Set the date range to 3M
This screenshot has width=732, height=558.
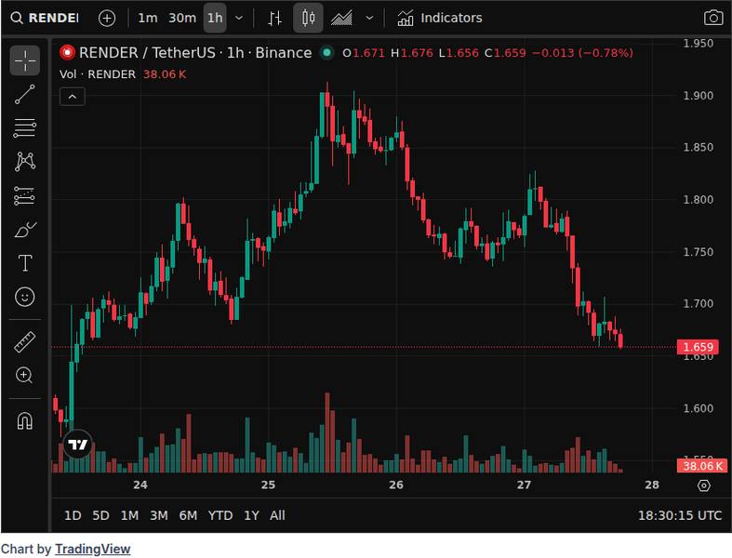159,515
